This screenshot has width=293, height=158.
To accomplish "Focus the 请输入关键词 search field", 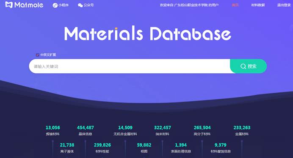I will point(130,66).
